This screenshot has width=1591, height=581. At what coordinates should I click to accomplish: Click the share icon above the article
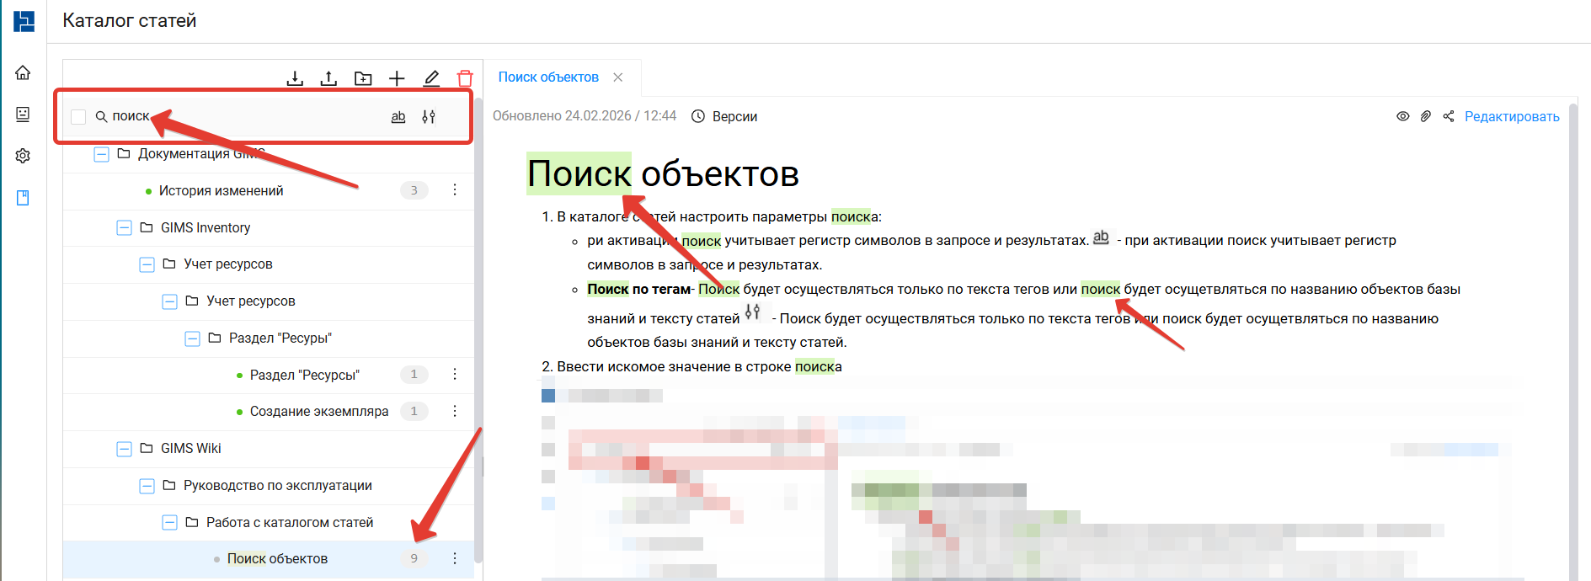(x=1449, y=116)
